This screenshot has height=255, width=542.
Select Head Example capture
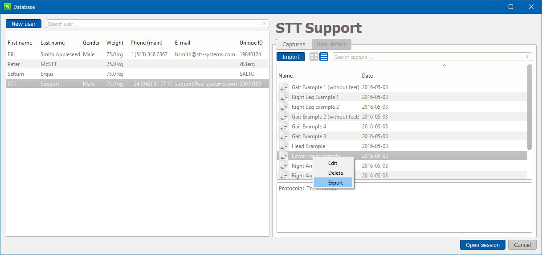pyautogui.click(x=402, y=146)
